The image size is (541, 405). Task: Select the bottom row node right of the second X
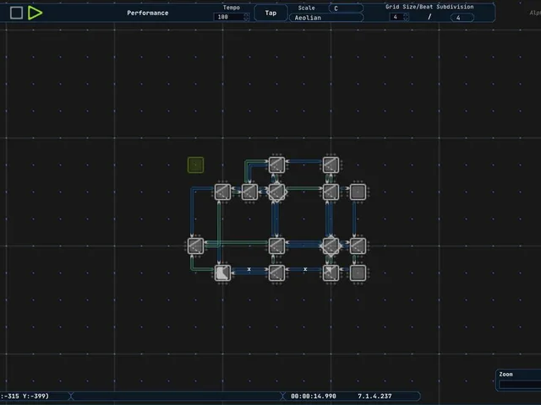(331, 273)
